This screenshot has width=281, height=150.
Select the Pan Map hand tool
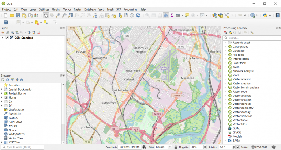[46, 15]
